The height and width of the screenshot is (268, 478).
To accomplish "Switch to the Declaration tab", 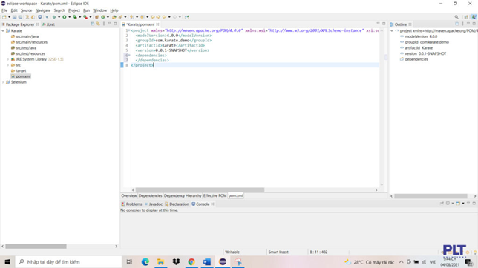I will click(x=177, y=204).
